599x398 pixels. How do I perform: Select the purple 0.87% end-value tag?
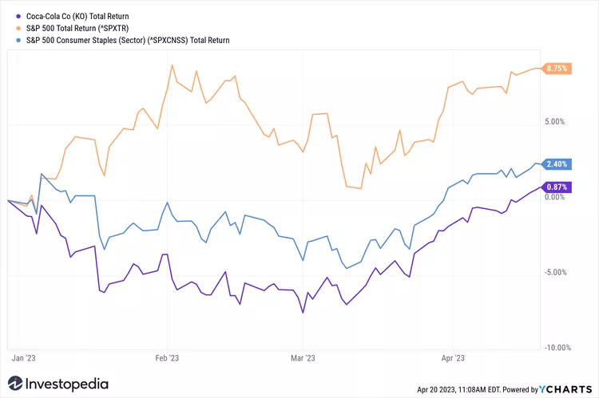pyautogui.click(x=556, y=187)
